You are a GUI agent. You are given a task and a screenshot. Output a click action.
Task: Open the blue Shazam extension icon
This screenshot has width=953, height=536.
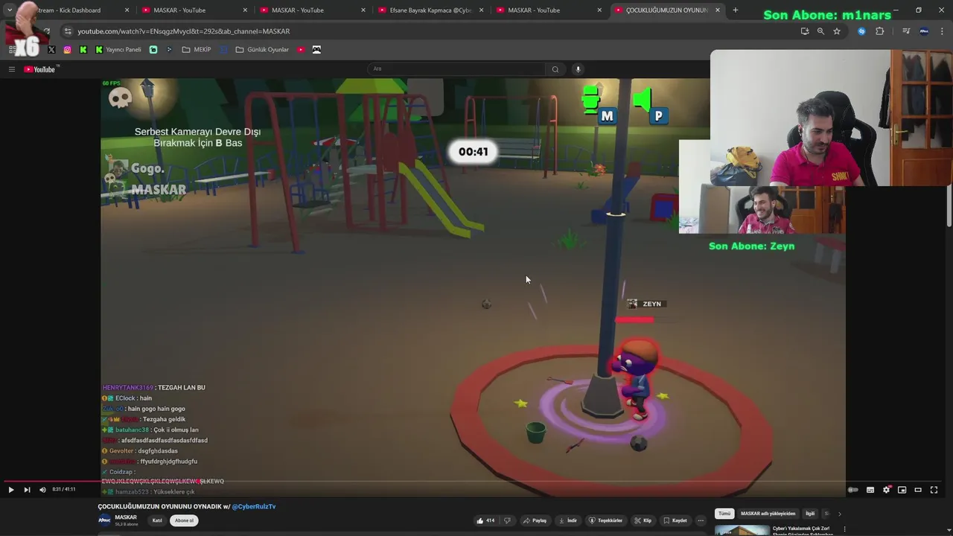click(861, 31)
